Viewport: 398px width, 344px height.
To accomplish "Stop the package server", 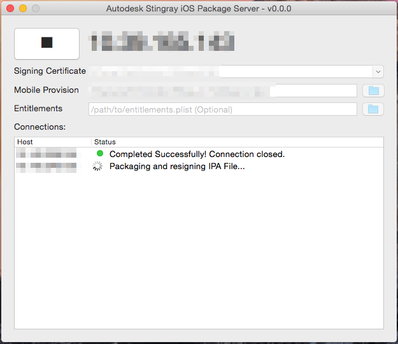I will coord(46,44).
